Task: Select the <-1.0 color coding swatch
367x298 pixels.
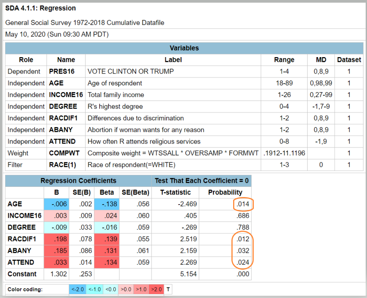Action: click(94, 289)
